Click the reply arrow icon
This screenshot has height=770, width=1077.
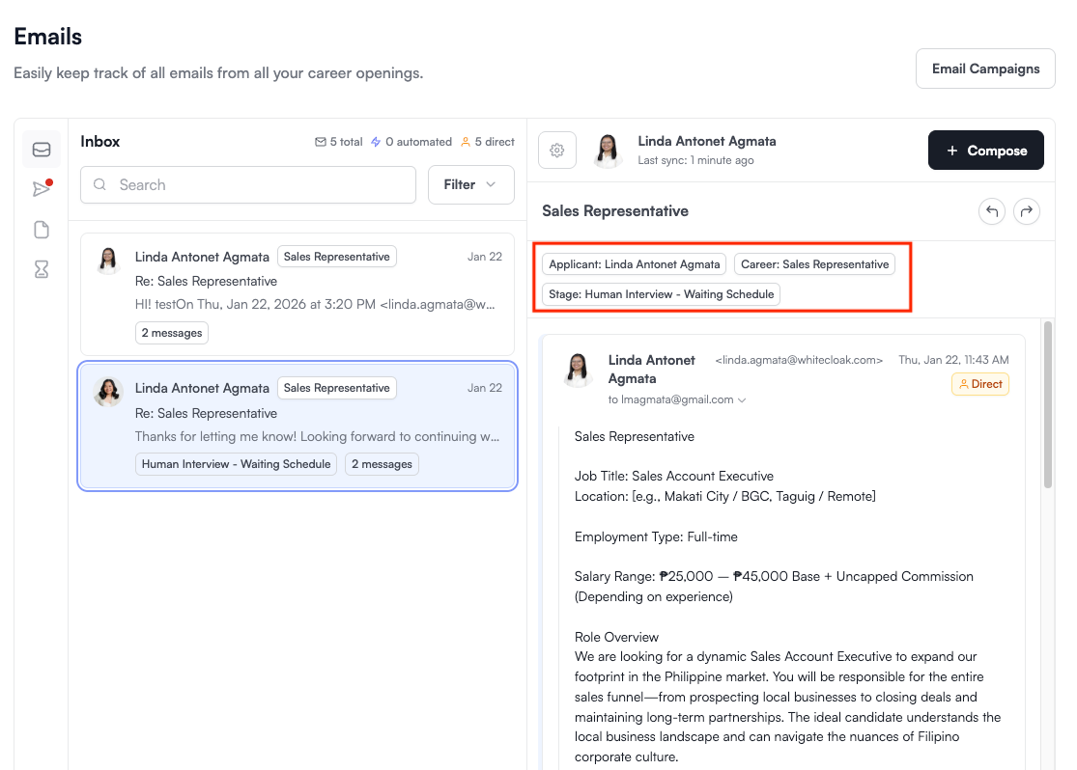[x=991, y=211]
